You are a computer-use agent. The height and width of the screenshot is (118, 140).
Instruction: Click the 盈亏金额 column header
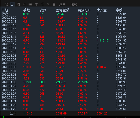pos(62,10)
